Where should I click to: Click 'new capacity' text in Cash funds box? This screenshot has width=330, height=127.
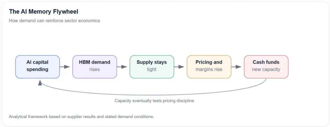[x=266, y=69]
